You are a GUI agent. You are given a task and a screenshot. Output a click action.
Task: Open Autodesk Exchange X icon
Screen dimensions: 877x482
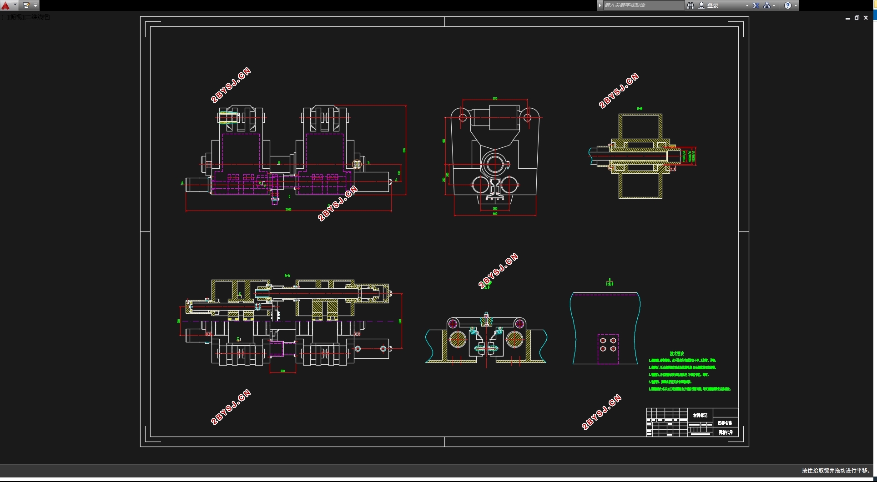(x=756, y=5)
